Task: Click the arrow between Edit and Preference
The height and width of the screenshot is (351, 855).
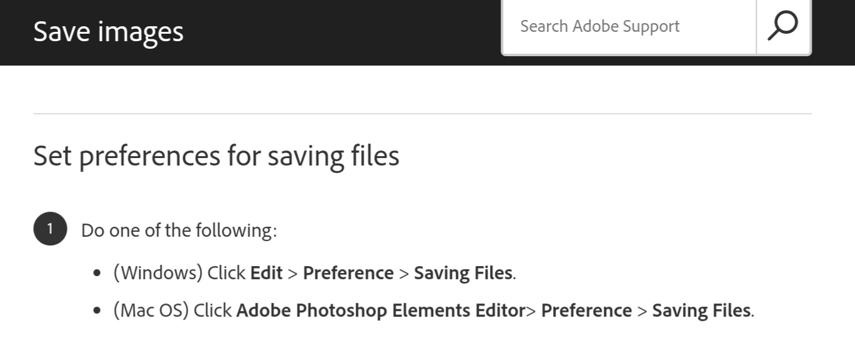Action: coord(292,274)
